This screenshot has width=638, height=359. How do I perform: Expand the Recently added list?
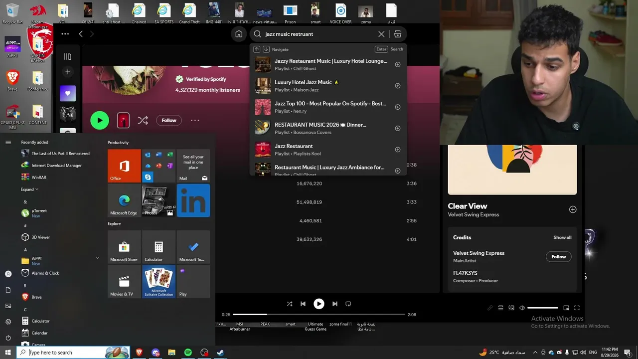pos(30,189)
